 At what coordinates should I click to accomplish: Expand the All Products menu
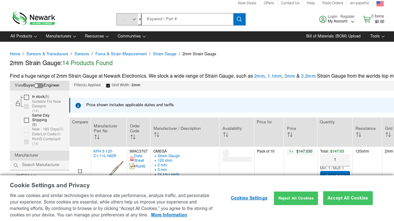(23, 36)
